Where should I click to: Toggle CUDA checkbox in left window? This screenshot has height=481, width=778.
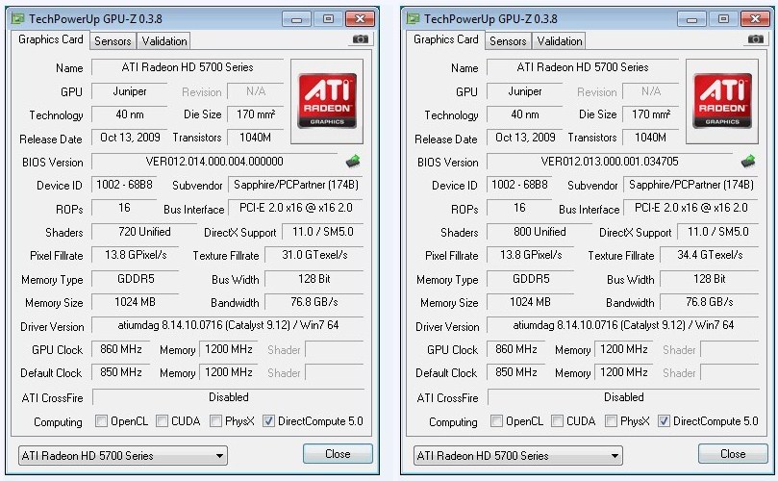pyautogui.click(x=162, y=421)
